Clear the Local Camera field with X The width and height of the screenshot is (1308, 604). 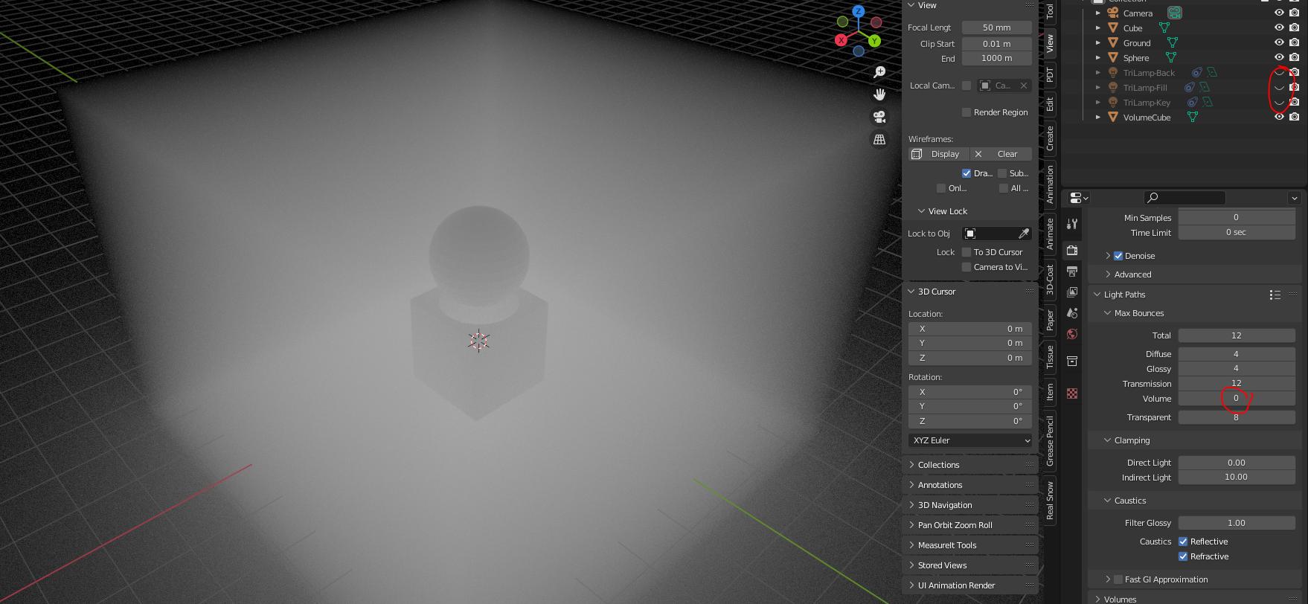pos(1024,86)
